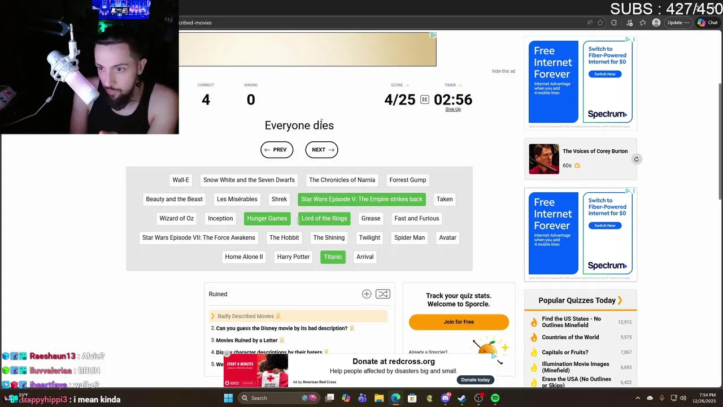Launch Copilot from taskbar
The width and height of the screenshot is (723, 407).
tap(346, 398)
